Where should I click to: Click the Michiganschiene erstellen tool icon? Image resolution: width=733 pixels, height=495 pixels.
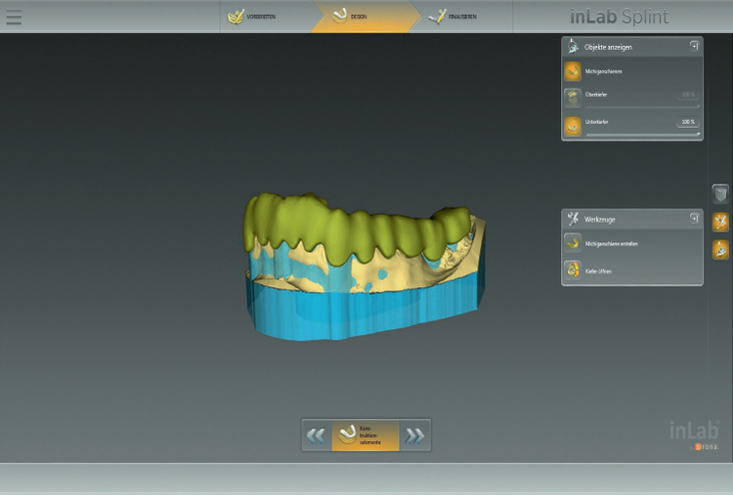tap(573, 243)
